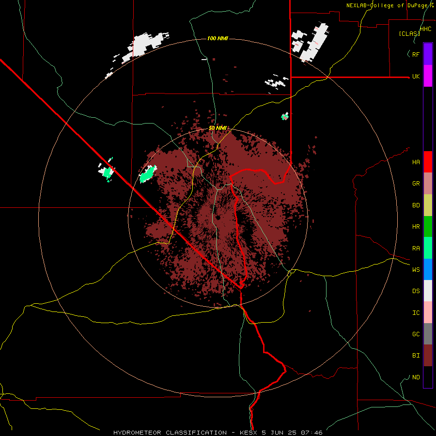
Task: Click the green rain echo inside the 50 NMI ring
Action: [x=147, y=174]
